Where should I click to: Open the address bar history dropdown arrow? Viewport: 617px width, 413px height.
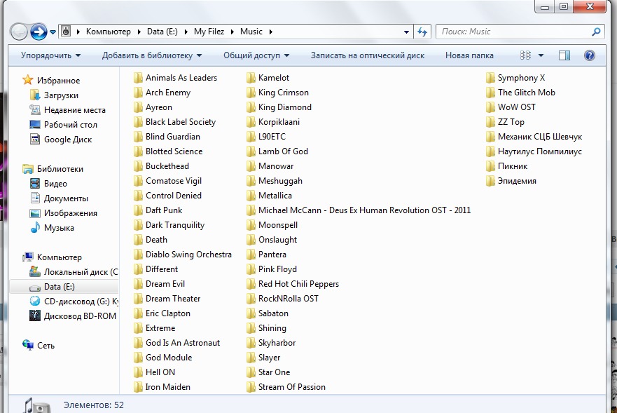pyautogui.click(x=406, y=32)
